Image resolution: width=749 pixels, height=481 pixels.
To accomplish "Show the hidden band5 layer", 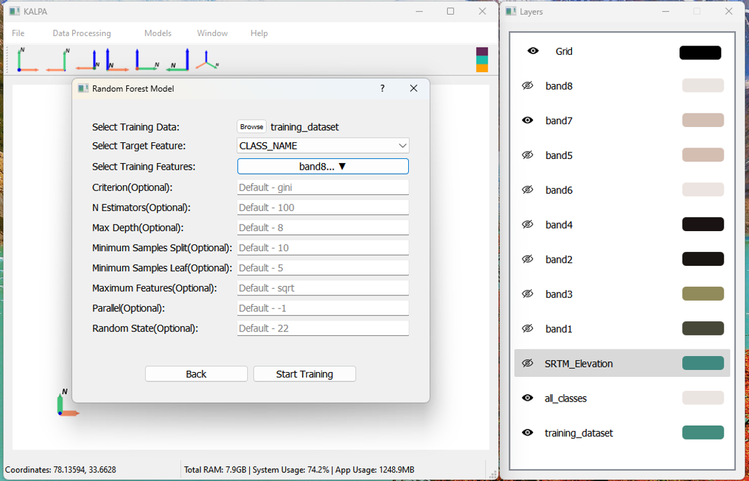I will coord(527,155).
